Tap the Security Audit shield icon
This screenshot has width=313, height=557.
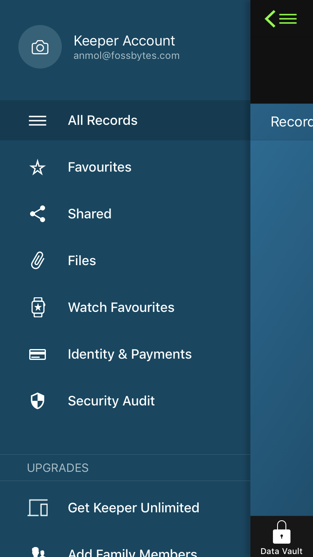point(38,401)
